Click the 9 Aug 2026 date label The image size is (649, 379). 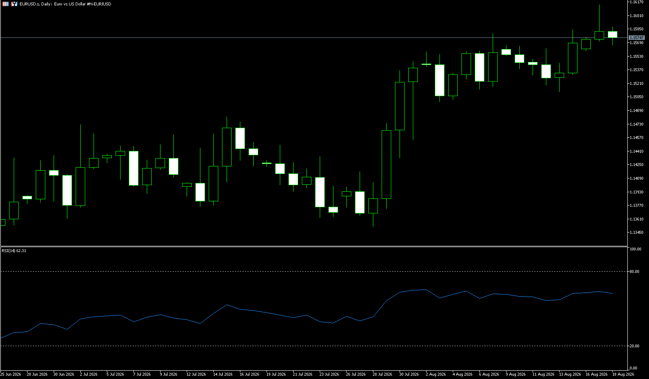coord(515,374)
